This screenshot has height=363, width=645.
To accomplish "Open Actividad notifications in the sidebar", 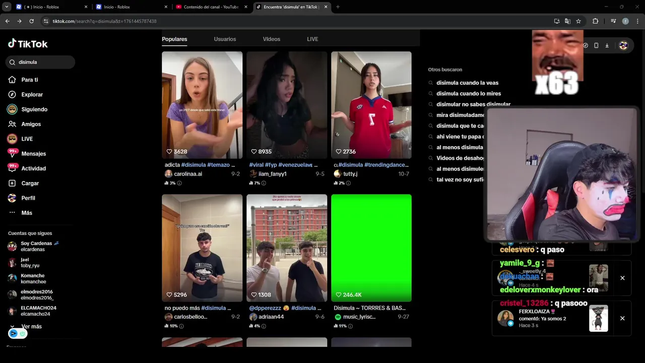I will (x=27, y=168).
